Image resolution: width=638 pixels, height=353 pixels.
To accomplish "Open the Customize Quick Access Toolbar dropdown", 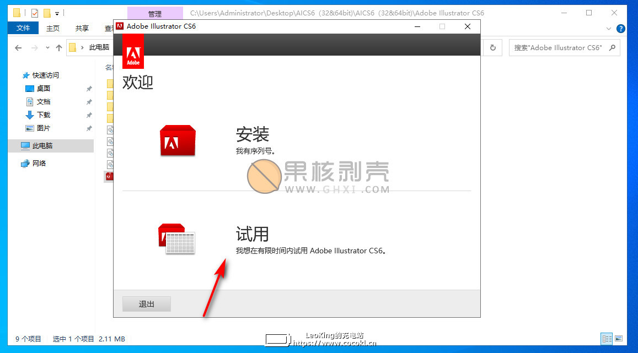I will tap(57, 13).
